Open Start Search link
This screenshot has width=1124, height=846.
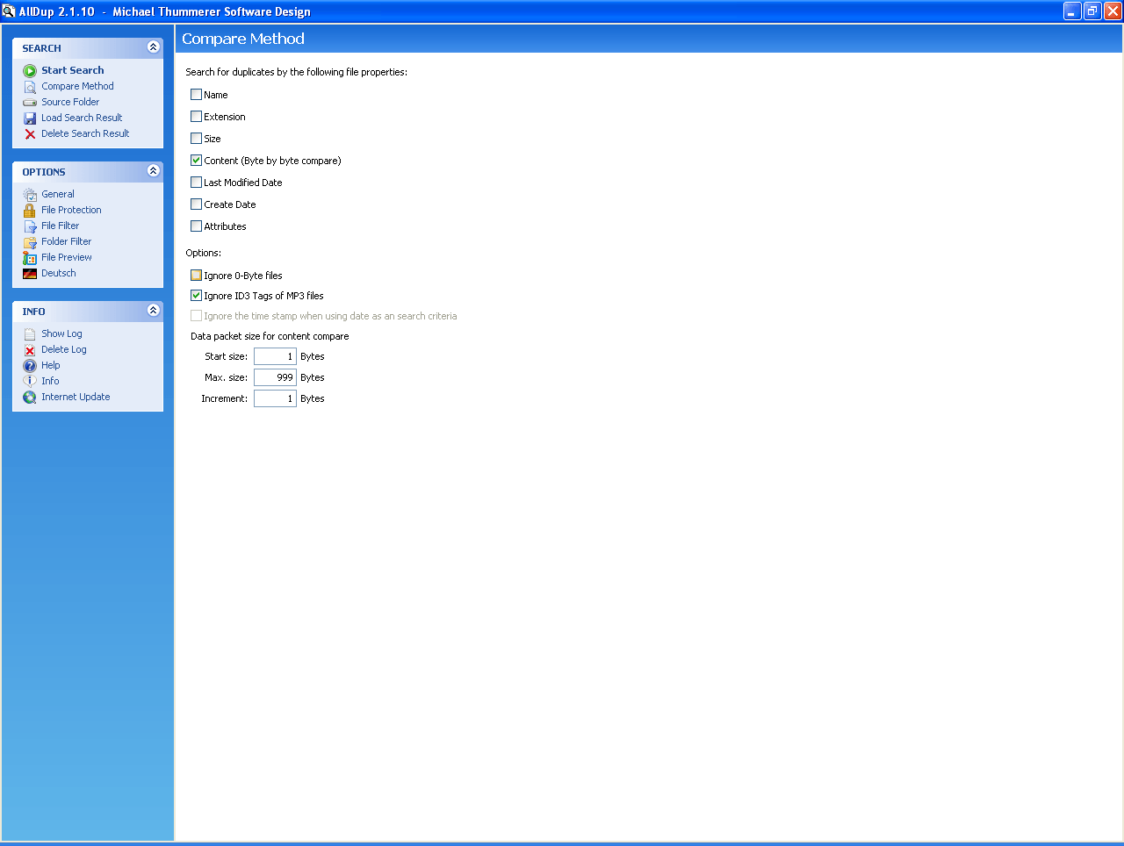[73, 70]
